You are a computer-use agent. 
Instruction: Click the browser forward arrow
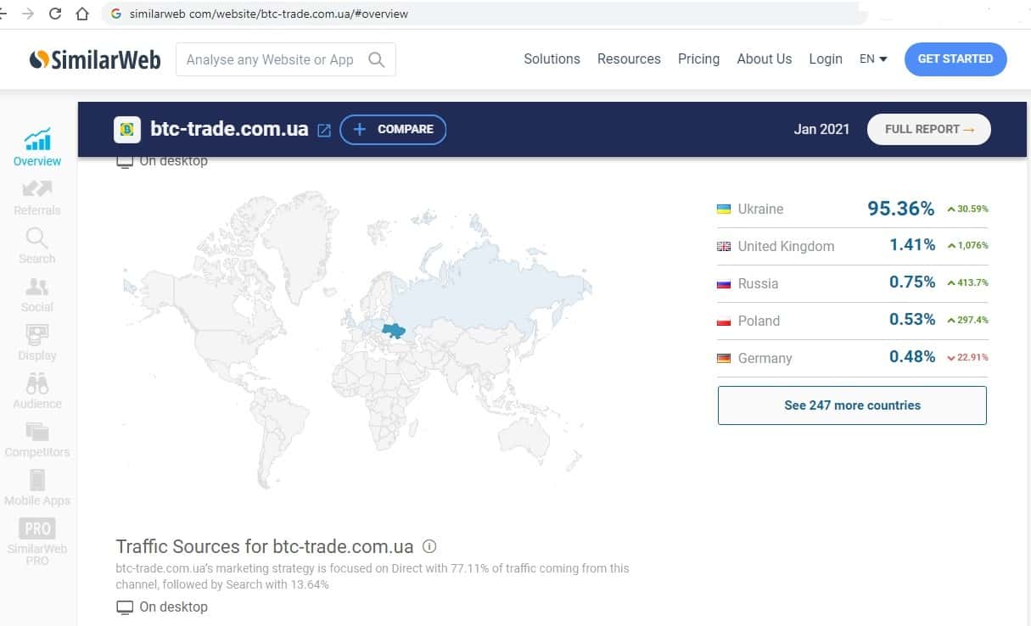[x=29, y=14]
